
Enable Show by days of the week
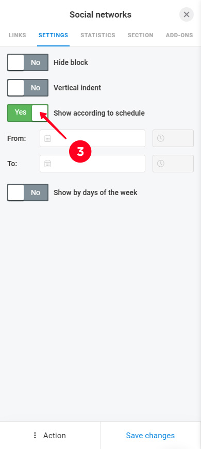pos(28,193)
